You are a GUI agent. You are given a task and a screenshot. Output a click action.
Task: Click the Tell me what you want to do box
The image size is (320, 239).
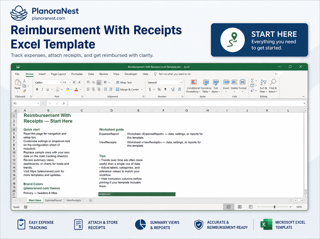pos(173,74)
